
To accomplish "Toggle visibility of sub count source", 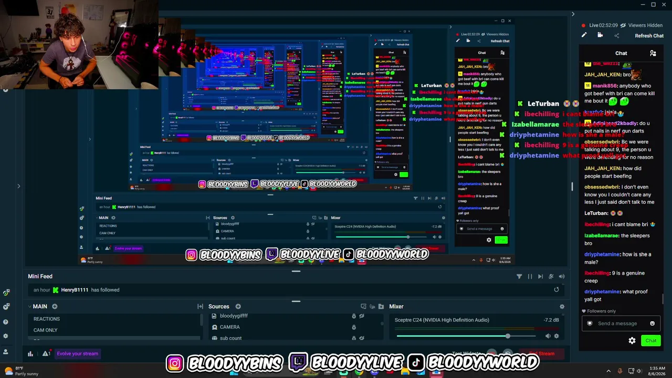I will (x=362, y=338).
